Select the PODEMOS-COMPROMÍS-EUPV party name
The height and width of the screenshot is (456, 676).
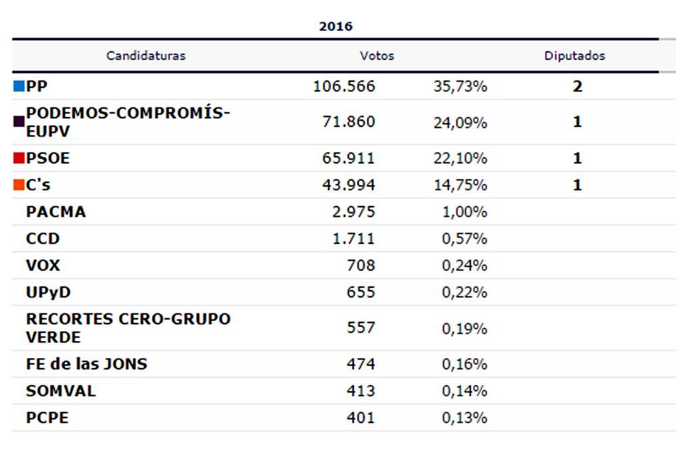[x=127, y=122]
